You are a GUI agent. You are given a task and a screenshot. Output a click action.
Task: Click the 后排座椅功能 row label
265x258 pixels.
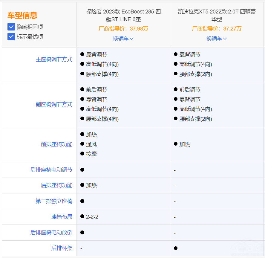pyautogui.click(x=56, y=185)
